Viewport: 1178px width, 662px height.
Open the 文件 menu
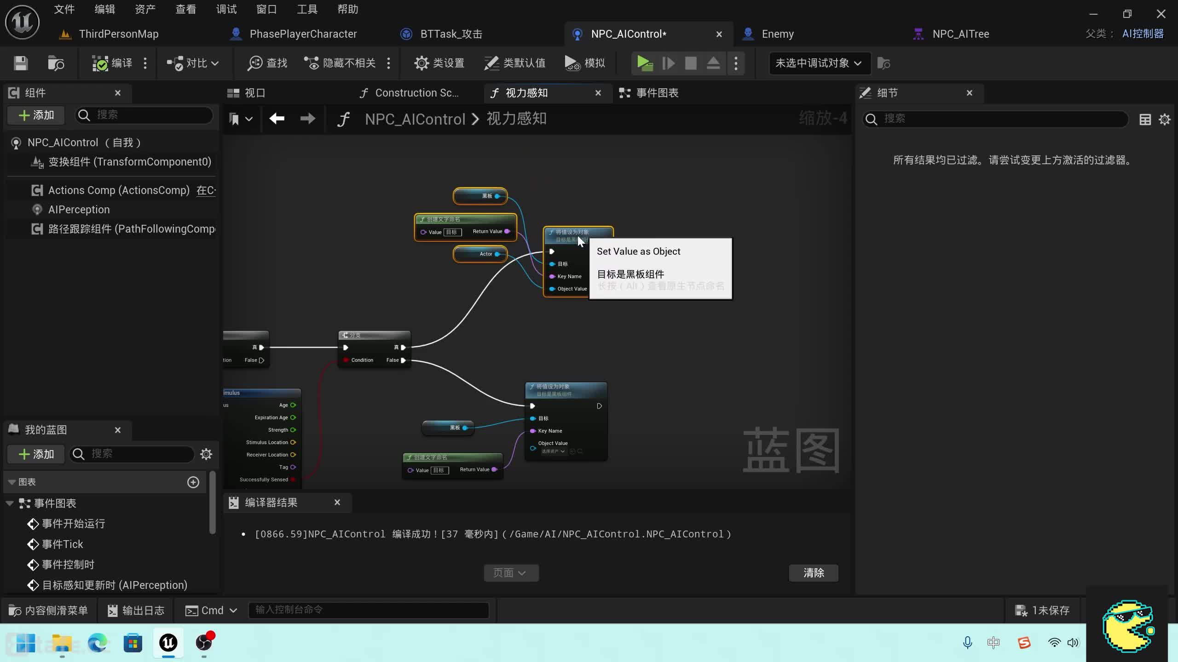click(x=64, y=9)
